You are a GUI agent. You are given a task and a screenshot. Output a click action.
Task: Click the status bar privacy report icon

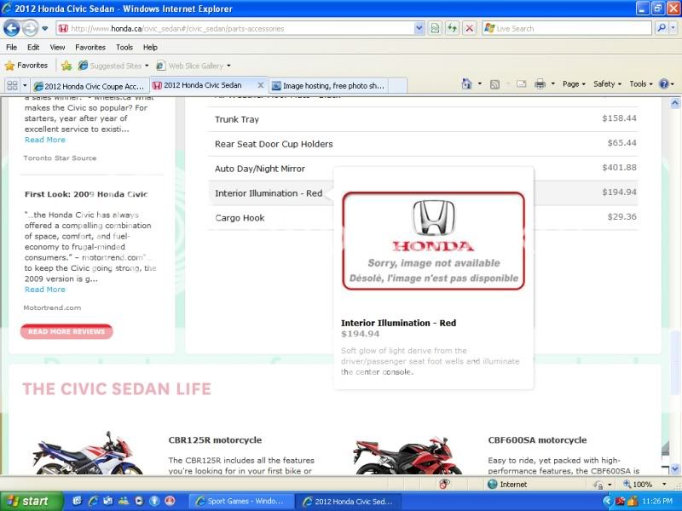point(444,484)
